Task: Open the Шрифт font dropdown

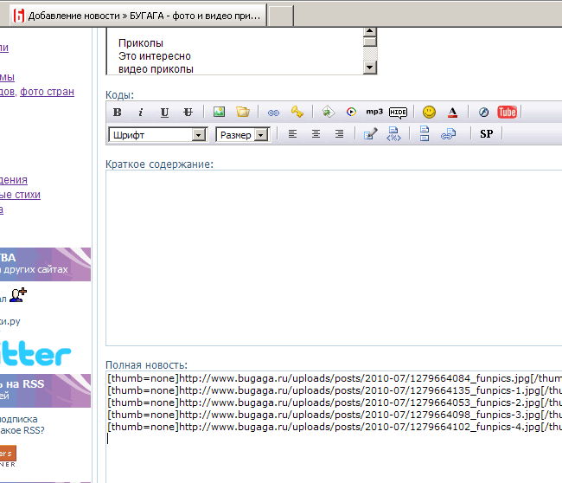Action: pyautogui.click(x=157, y=135)
